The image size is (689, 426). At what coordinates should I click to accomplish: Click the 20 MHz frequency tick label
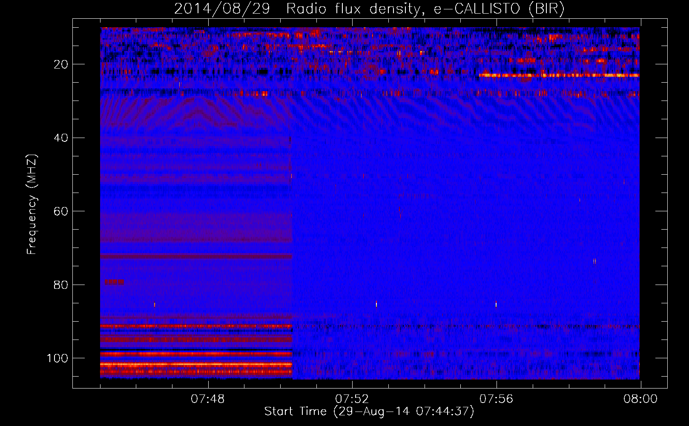pos(61,64)
